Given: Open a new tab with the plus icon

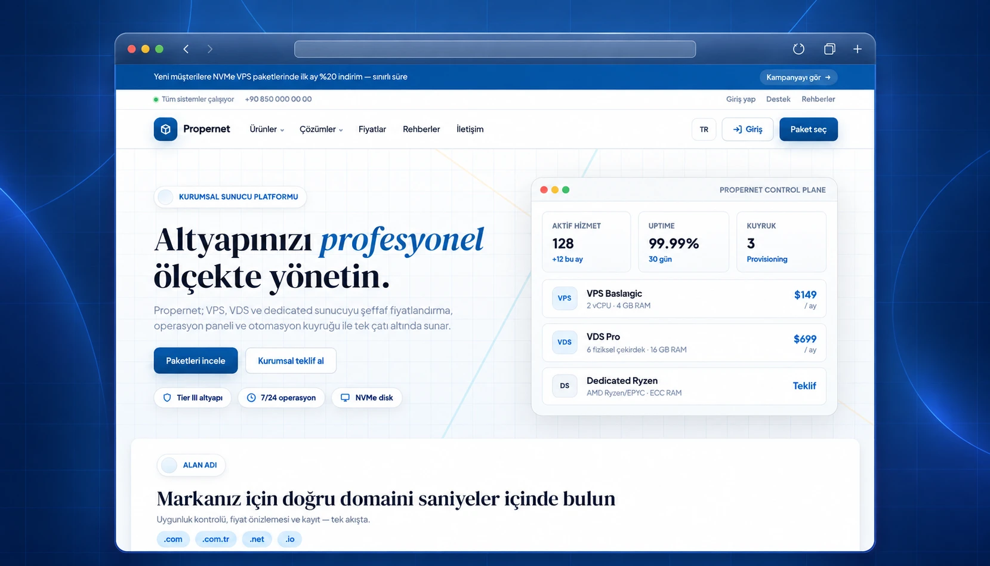Looking at the screenshot, I should 858,49.
